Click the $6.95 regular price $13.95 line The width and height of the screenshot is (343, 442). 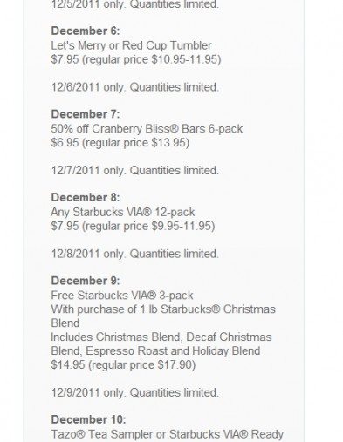[120, 143]
